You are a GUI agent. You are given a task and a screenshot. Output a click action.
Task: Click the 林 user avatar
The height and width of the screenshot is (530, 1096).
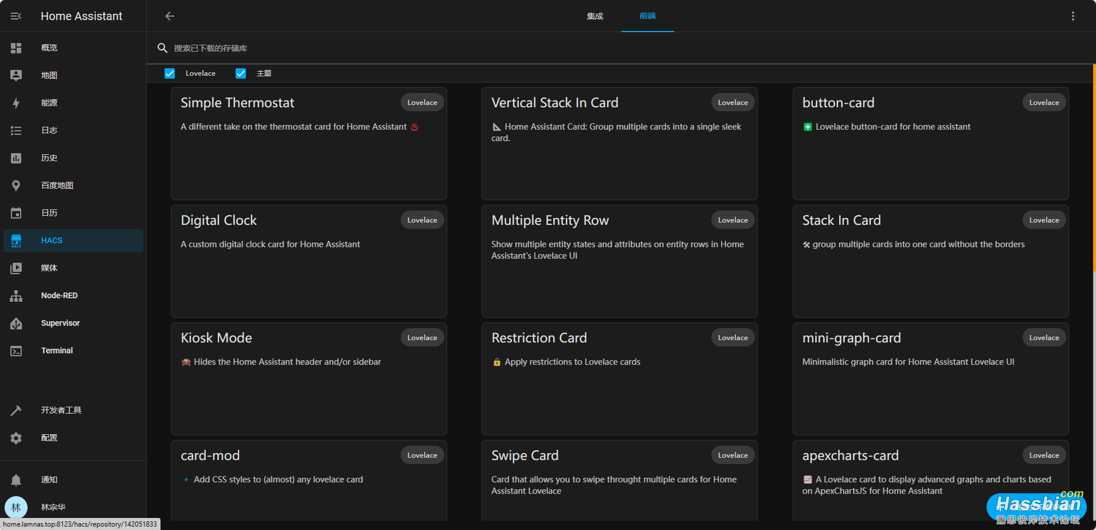tap(16, 507)
